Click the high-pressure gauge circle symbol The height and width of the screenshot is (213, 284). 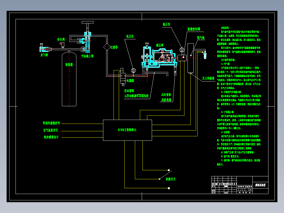pos(134,70)
